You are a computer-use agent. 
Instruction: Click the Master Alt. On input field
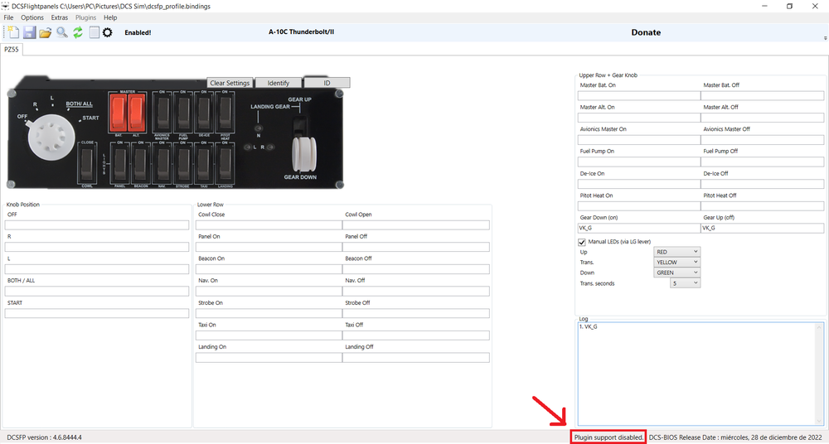(x=639, y=118)
